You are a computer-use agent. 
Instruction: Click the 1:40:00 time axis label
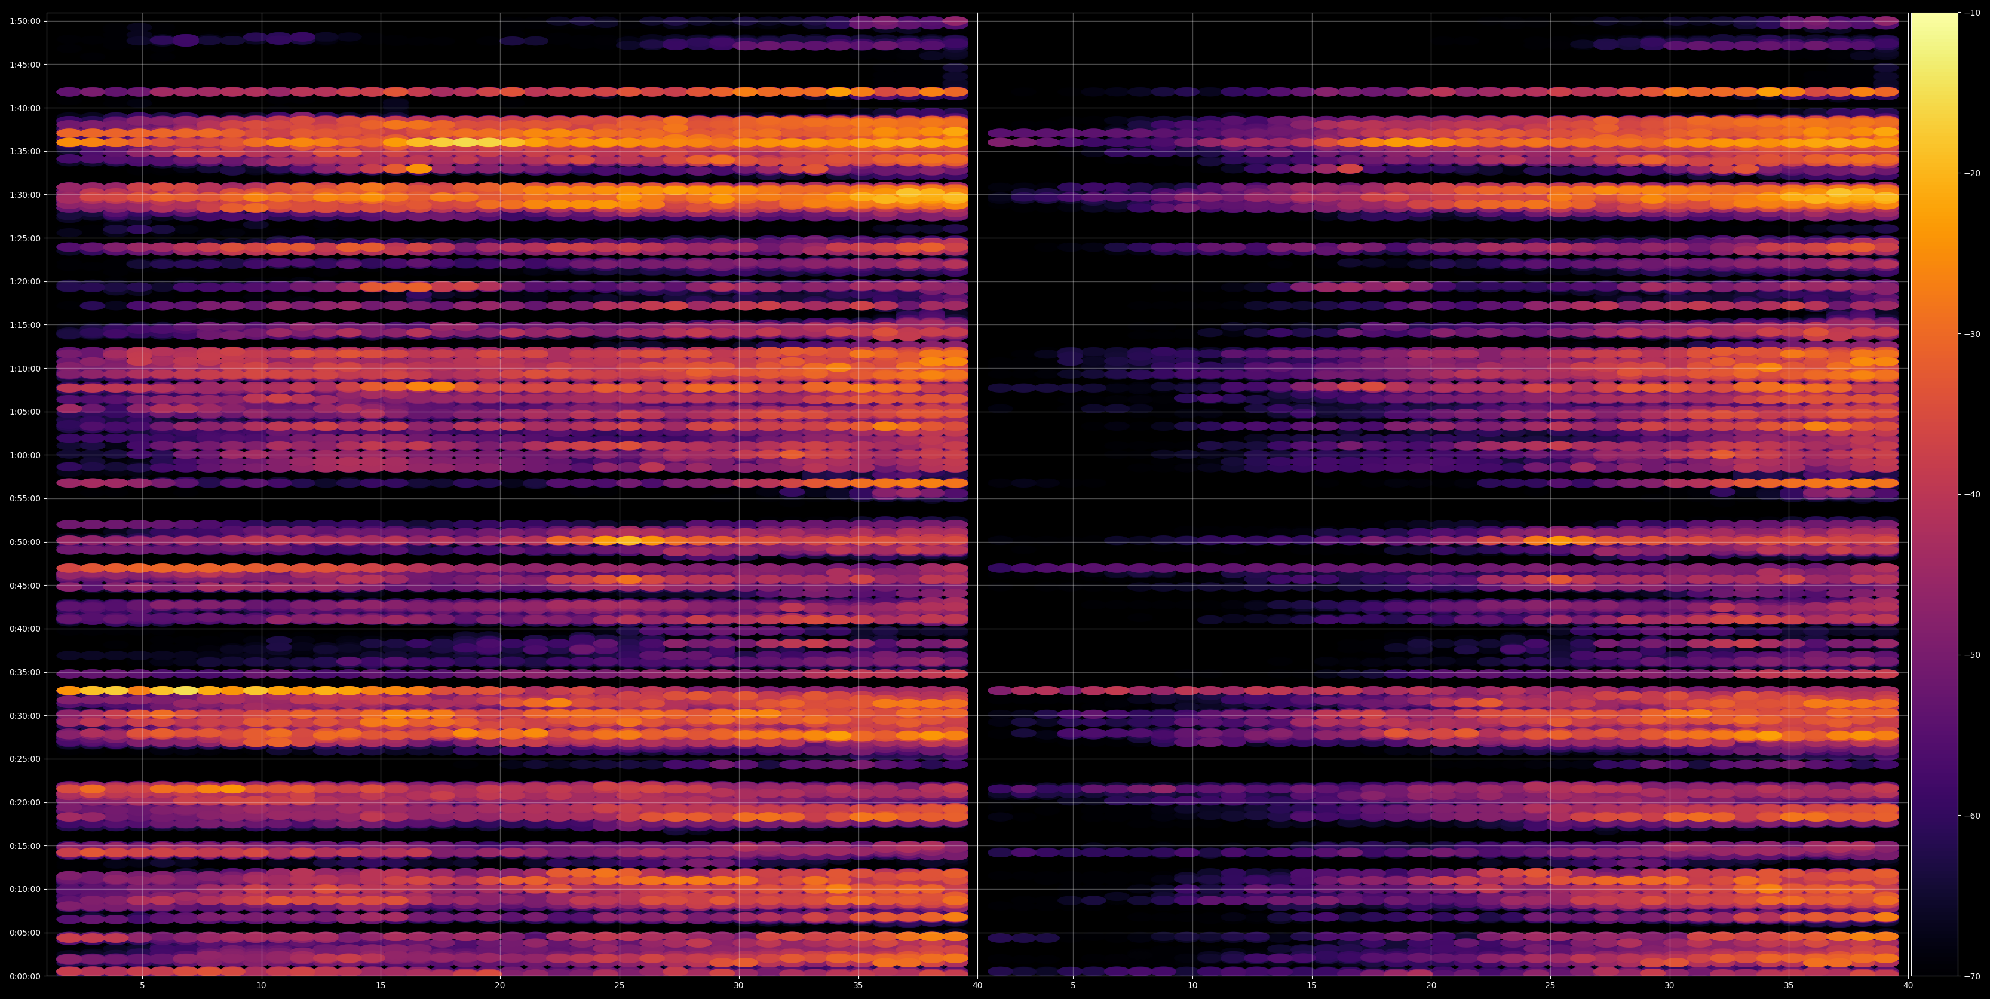(x=24, y=108)
